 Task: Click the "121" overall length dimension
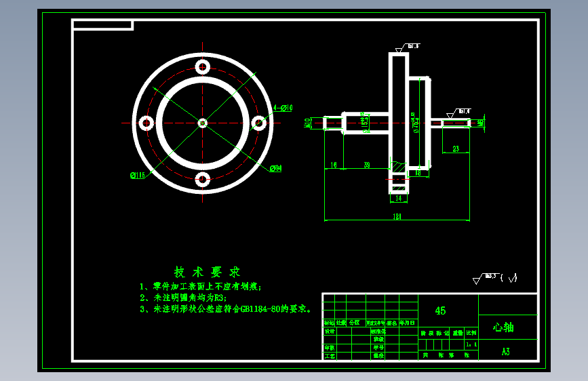click(397, 216)
